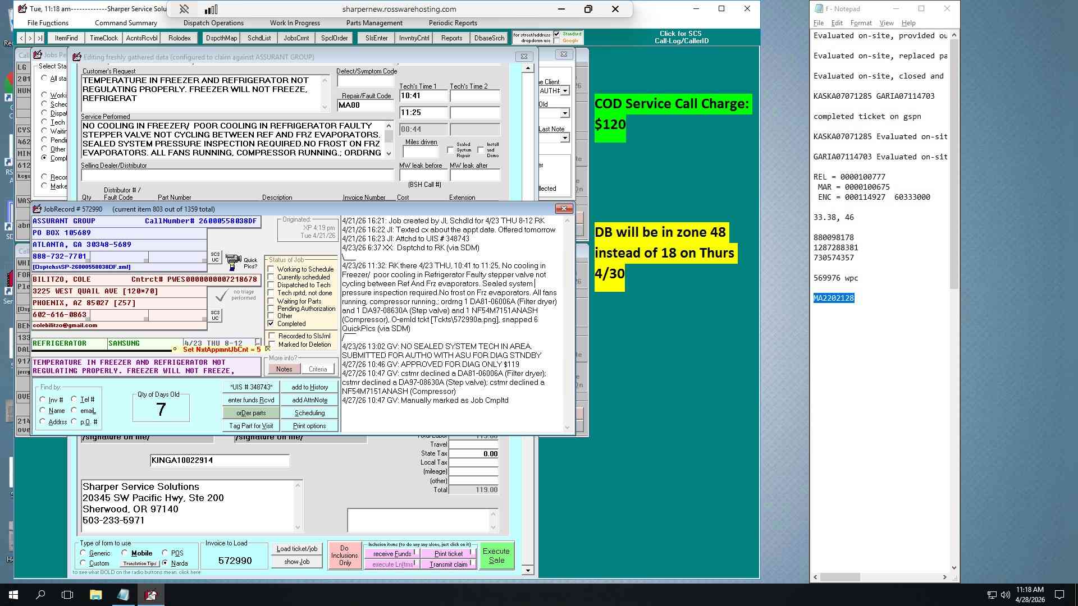Viewport: 1078px width, 606px height.
Task: Click the Notepad horizontal scrollbar thumb
Action: point(841,577)
